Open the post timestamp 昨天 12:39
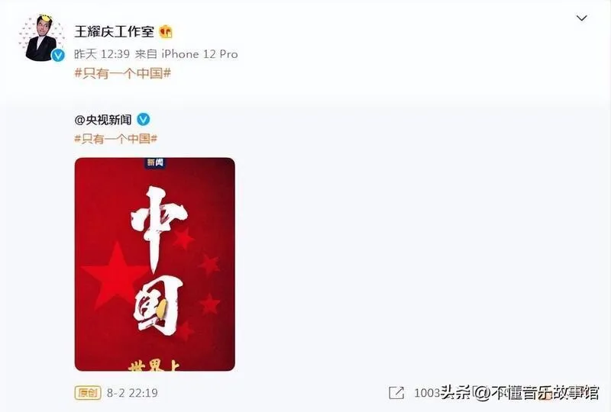The width and height of the screenshot is (611, 412). point(102,53)
